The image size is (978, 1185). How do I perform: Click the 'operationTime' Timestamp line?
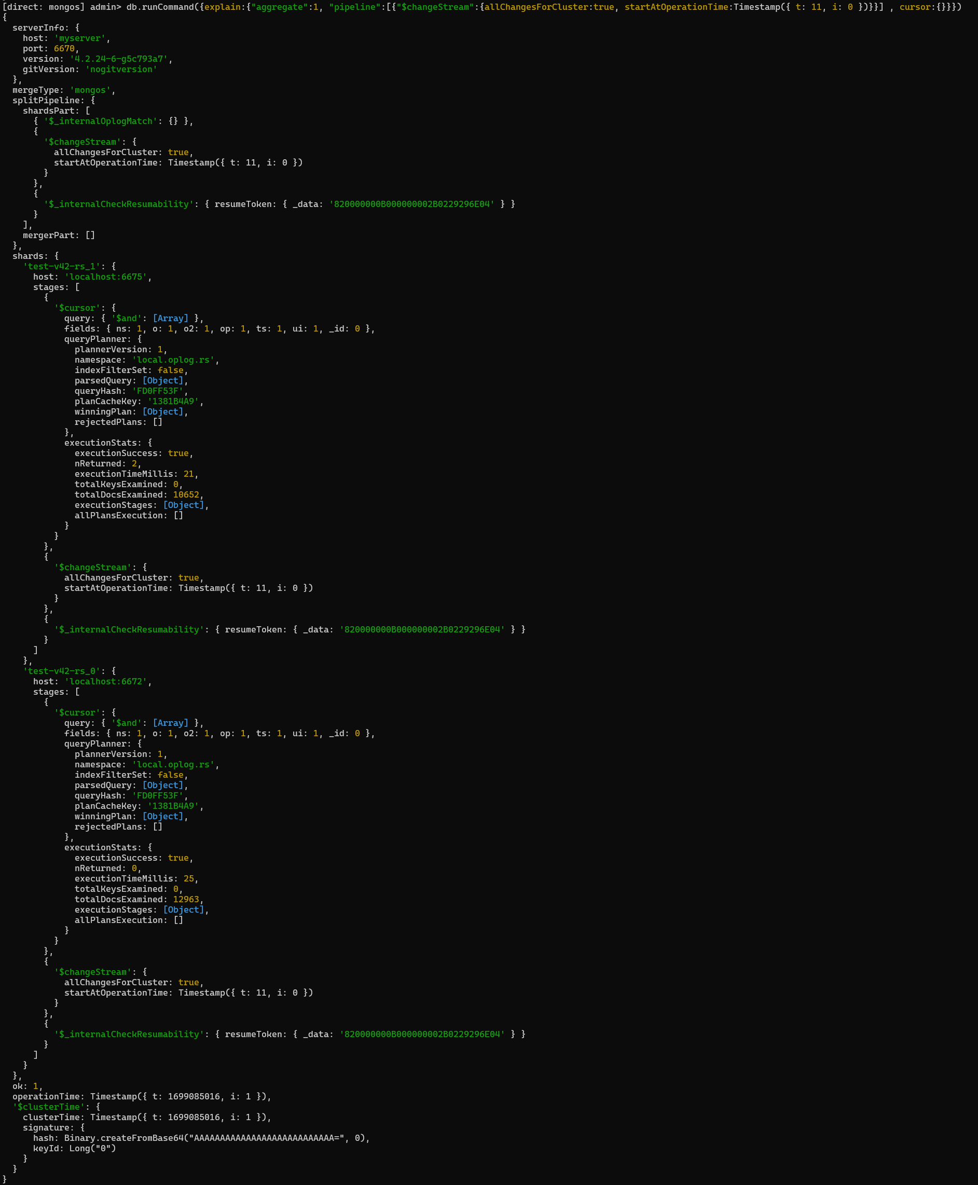coord(142,1097)
